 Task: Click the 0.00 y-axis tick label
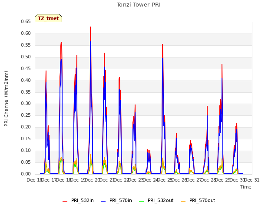pyautogui.click(x=26, y=174)
